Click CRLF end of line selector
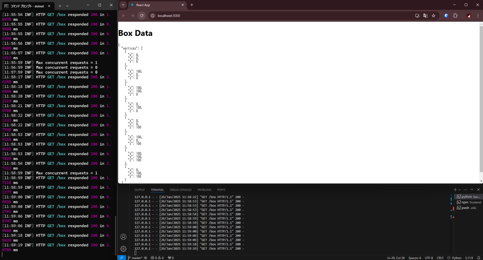 440,258
